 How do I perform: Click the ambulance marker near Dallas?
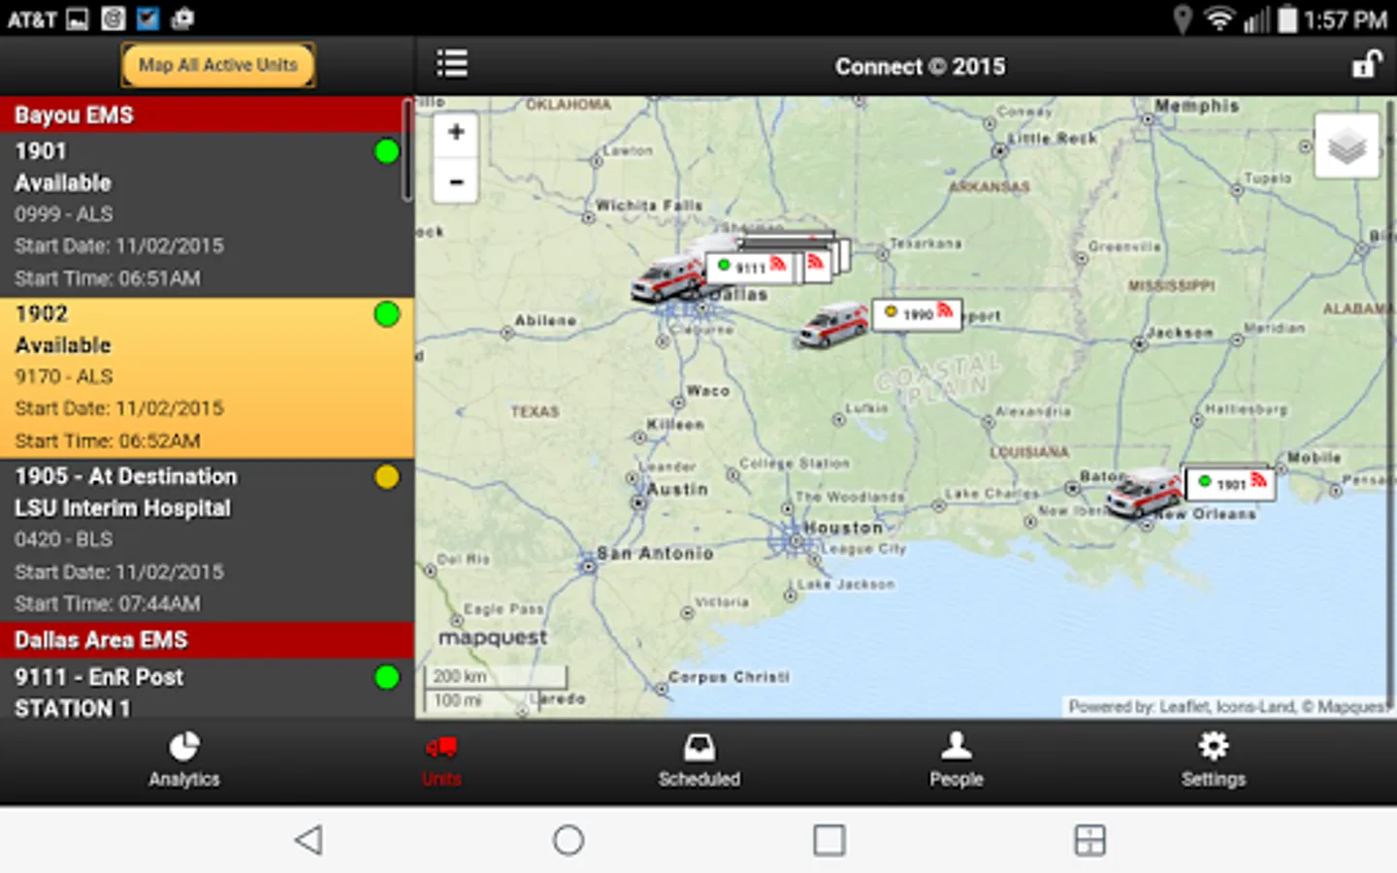pos(667,278)
